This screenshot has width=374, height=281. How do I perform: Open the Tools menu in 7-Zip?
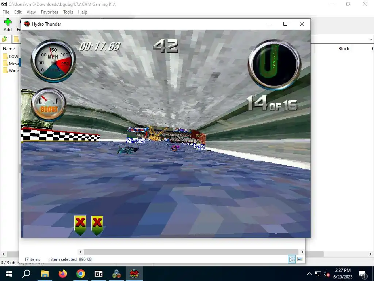[68, 12]
